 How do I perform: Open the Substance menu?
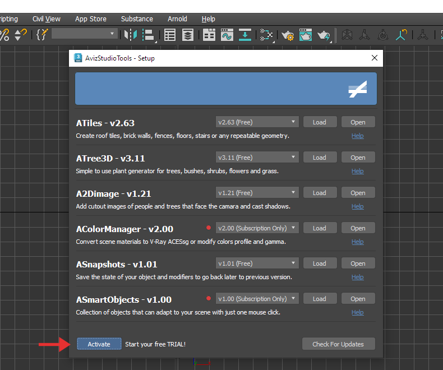137,19
